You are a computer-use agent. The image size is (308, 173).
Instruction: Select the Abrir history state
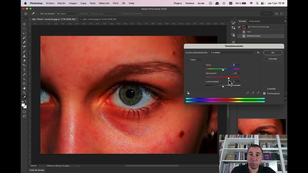click(261, 32)
